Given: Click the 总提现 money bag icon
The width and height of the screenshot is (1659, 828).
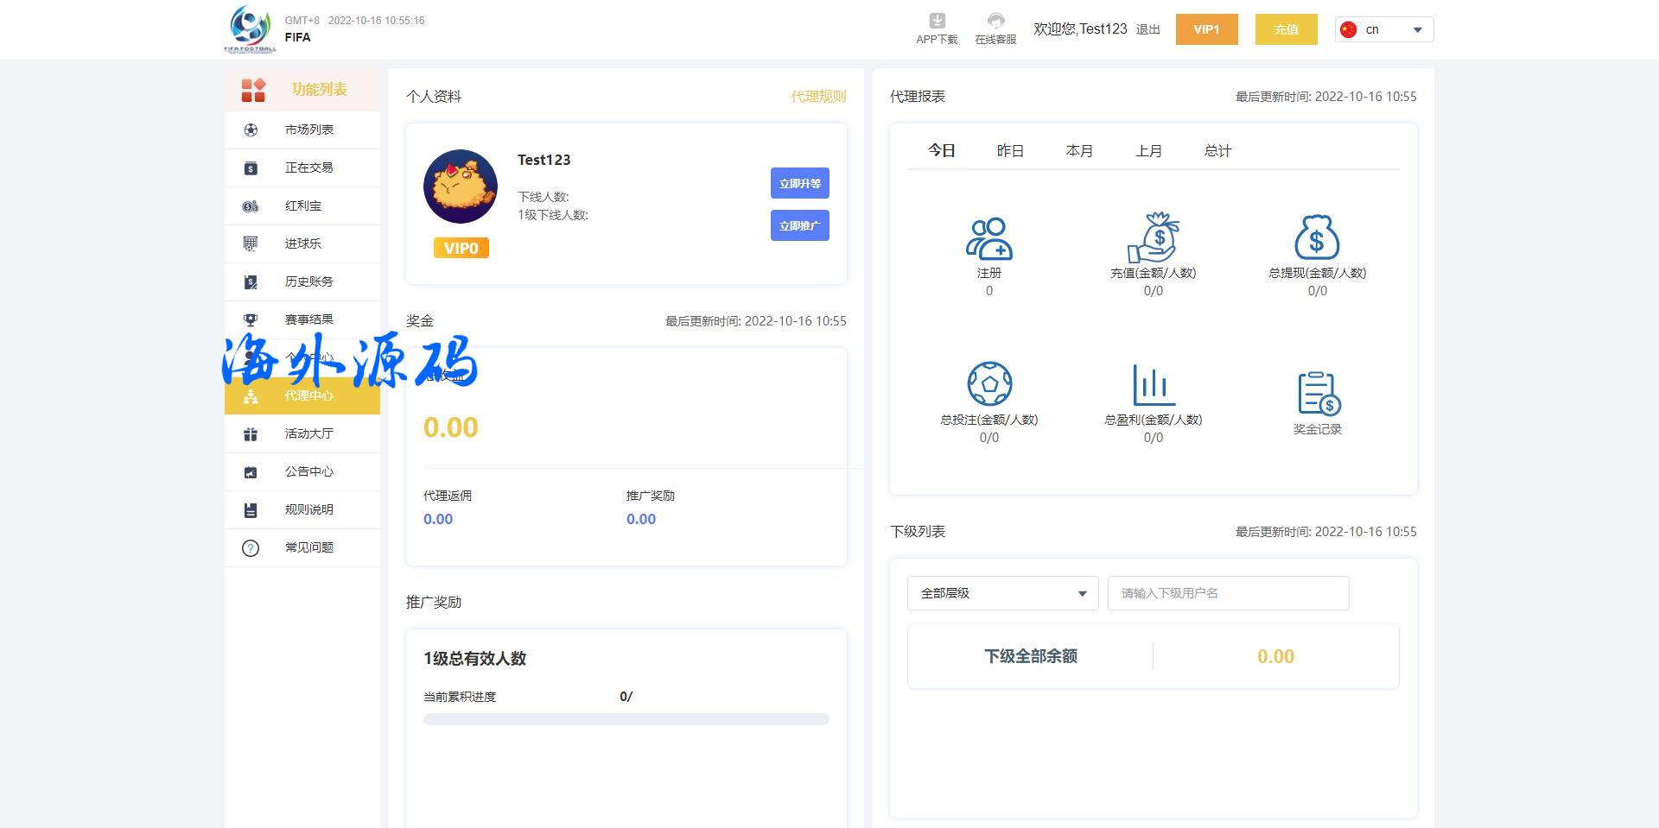Looking at the screenshot, I should click(1317, 237).
